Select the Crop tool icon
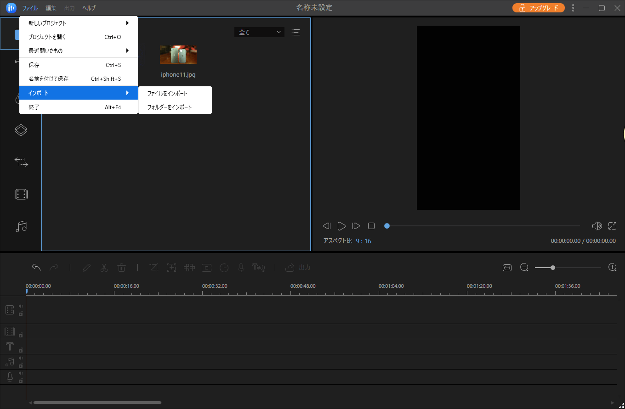The height and width of the screenshot is (409, 625). tap(154, 267)
